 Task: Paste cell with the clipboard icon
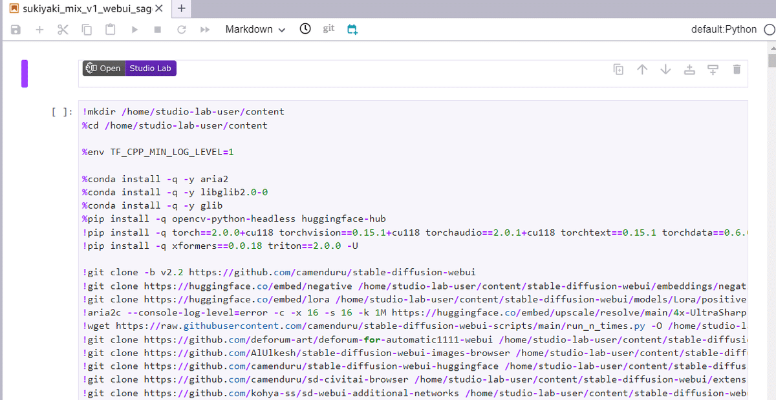coord(111,30)
